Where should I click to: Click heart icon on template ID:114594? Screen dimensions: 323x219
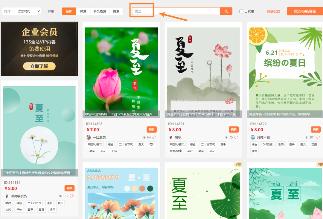[71, 196]
